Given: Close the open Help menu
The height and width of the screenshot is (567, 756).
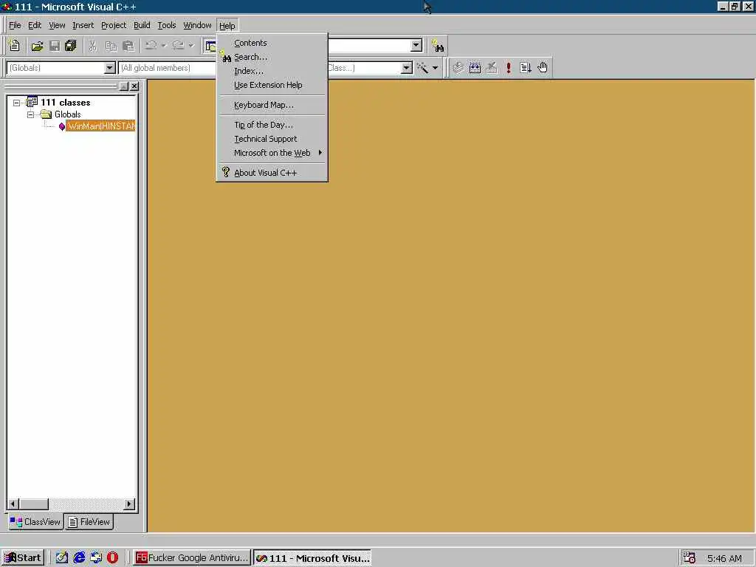Looking at the screenshot, I should coord(227,26).
